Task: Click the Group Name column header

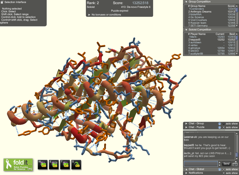Action: click(198, 6)
